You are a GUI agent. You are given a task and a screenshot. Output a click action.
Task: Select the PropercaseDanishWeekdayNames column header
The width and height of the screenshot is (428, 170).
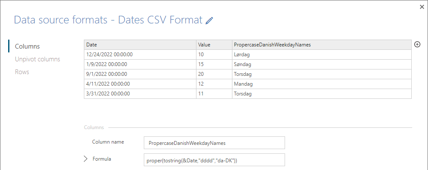click(x=322, y=45)
